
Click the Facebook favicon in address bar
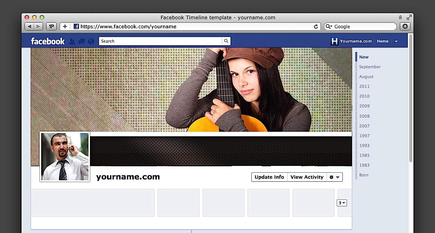pos(76,26)
